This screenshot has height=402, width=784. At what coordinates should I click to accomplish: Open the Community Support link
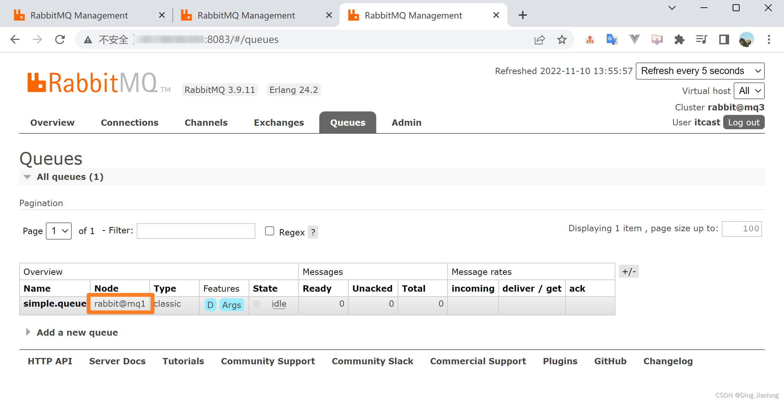(x=268, y=361)
